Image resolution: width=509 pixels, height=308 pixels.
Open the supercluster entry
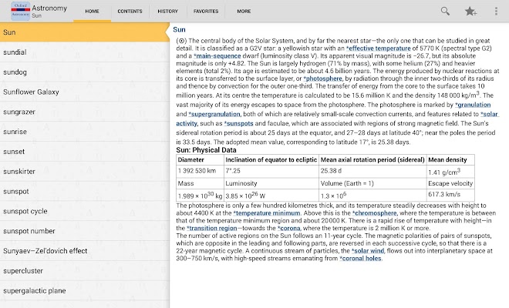[84, 271]
